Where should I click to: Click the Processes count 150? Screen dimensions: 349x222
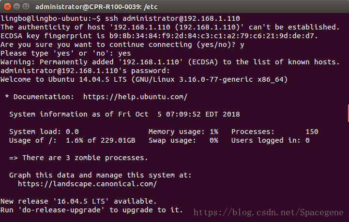[x=312, y=132]
